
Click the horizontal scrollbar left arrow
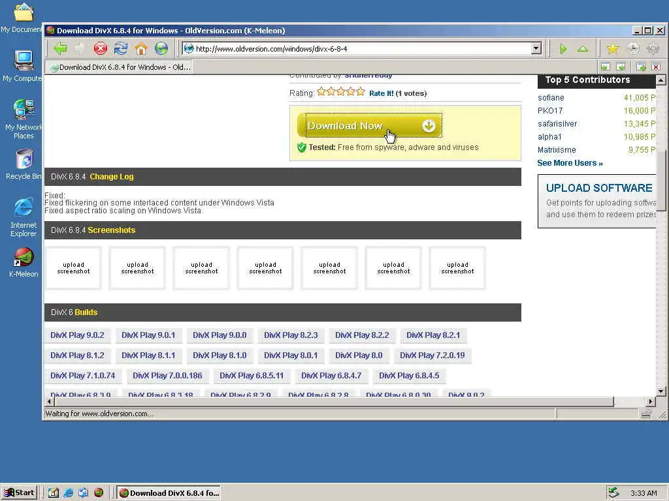coord(50,401)
